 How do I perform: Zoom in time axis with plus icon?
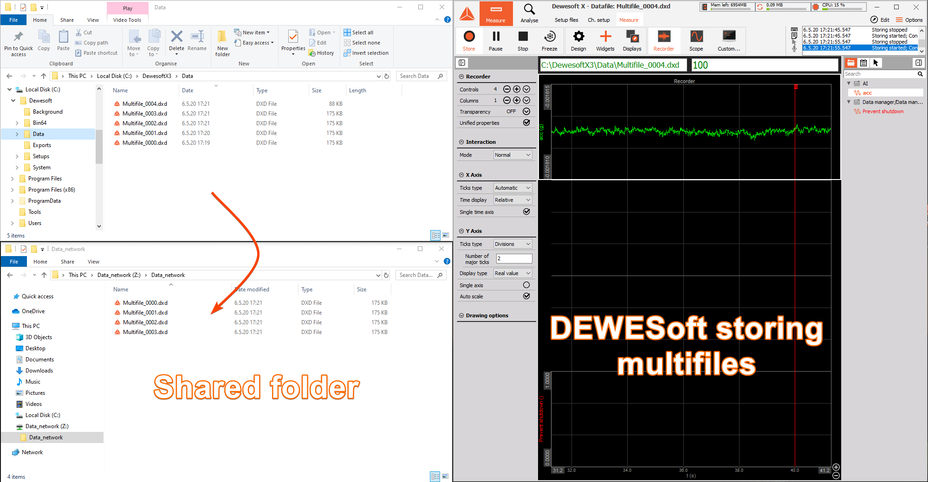click(x=836, y=467)
